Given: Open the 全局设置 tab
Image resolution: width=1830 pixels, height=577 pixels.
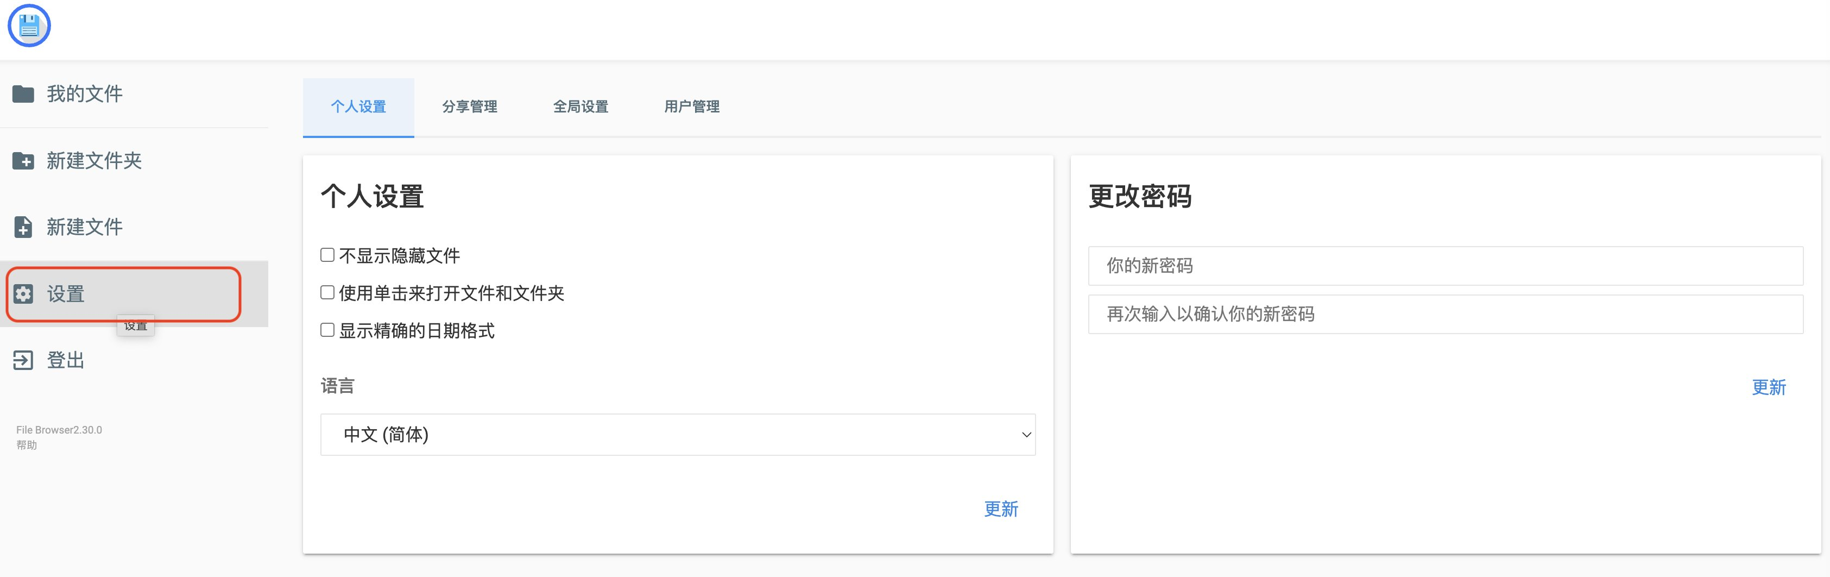Looking at the screenshot, I should (x=580, y=106).
